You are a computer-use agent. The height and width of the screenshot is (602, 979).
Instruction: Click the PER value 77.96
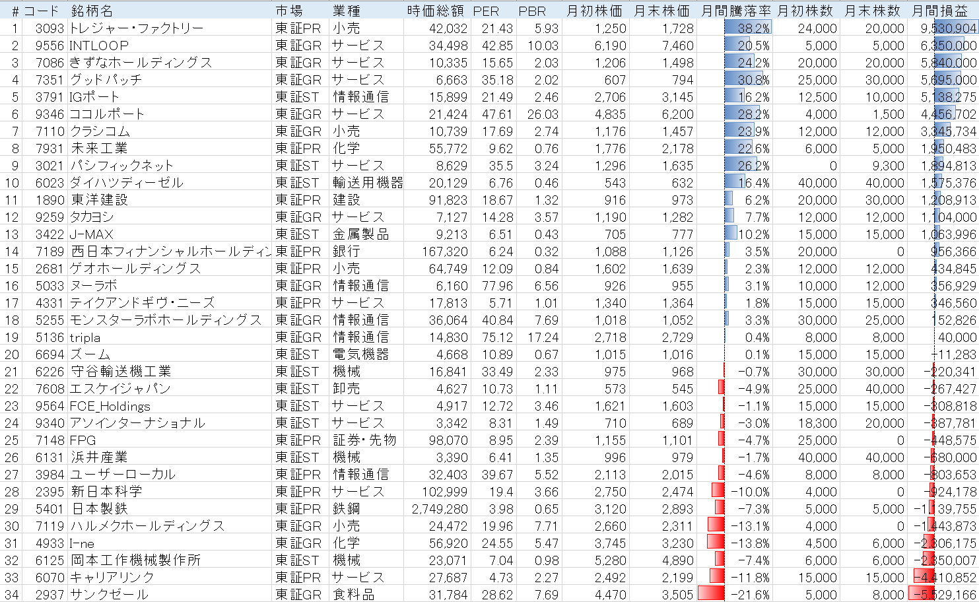493,286
